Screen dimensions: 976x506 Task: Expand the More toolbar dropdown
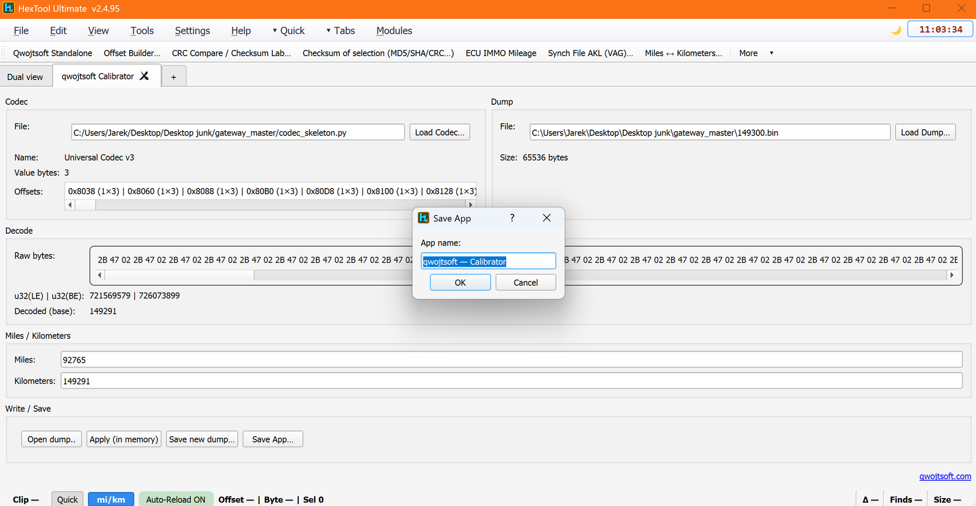click(756, 53)
